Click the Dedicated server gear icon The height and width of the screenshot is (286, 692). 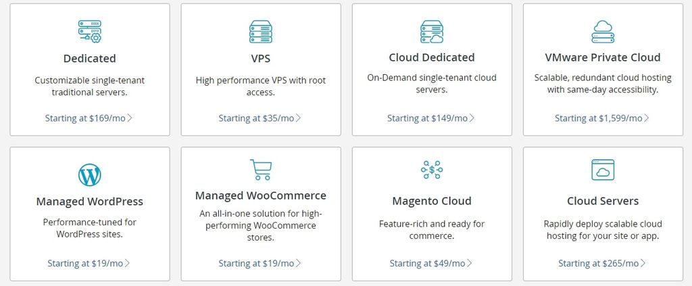89,32
